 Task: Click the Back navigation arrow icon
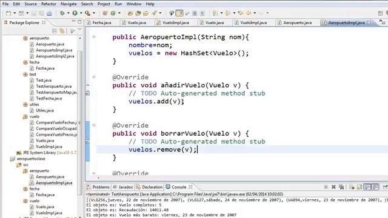[249, 13]
